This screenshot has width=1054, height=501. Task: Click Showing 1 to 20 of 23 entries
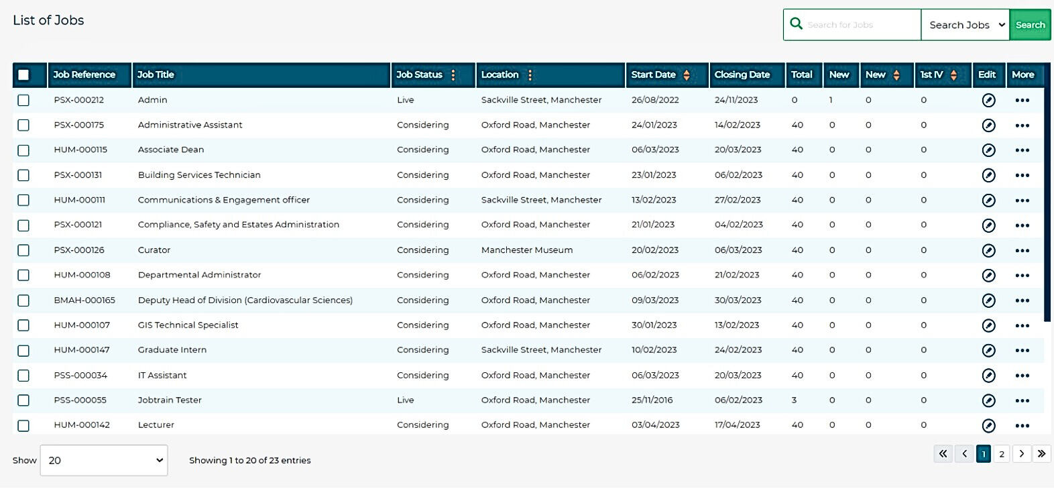(x=250, y=460)
